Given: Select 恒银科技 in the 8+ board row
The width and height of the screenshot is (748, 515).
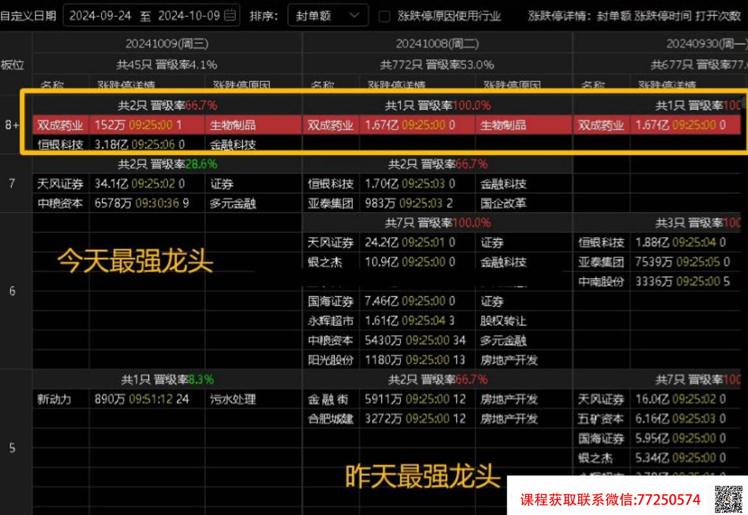Looking at the screenshot, I should click(x=60, y=145).
